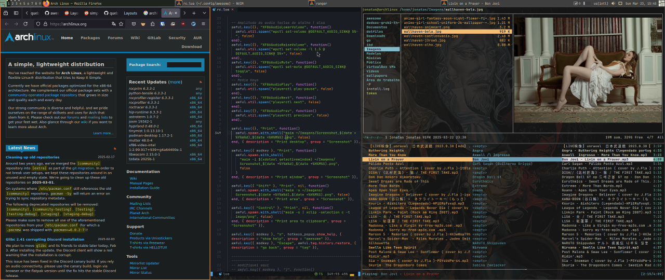The height and width of the screenshot is (280, 665).
Task: Open a new Firefox tab with plus
Action: pyautogui.click(x=194, y=13)
